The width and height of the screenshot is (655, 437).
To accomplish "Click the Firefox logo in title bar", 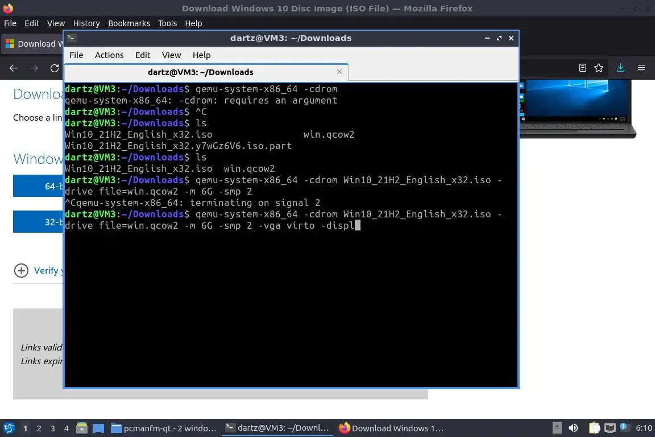I will pyautogui.click(x=8, y=8).
